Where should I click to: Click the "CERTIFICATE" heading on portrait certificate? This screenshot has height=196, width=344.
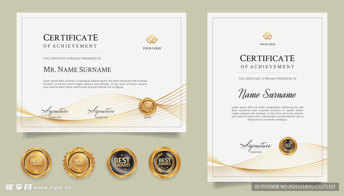pos(267,58)
